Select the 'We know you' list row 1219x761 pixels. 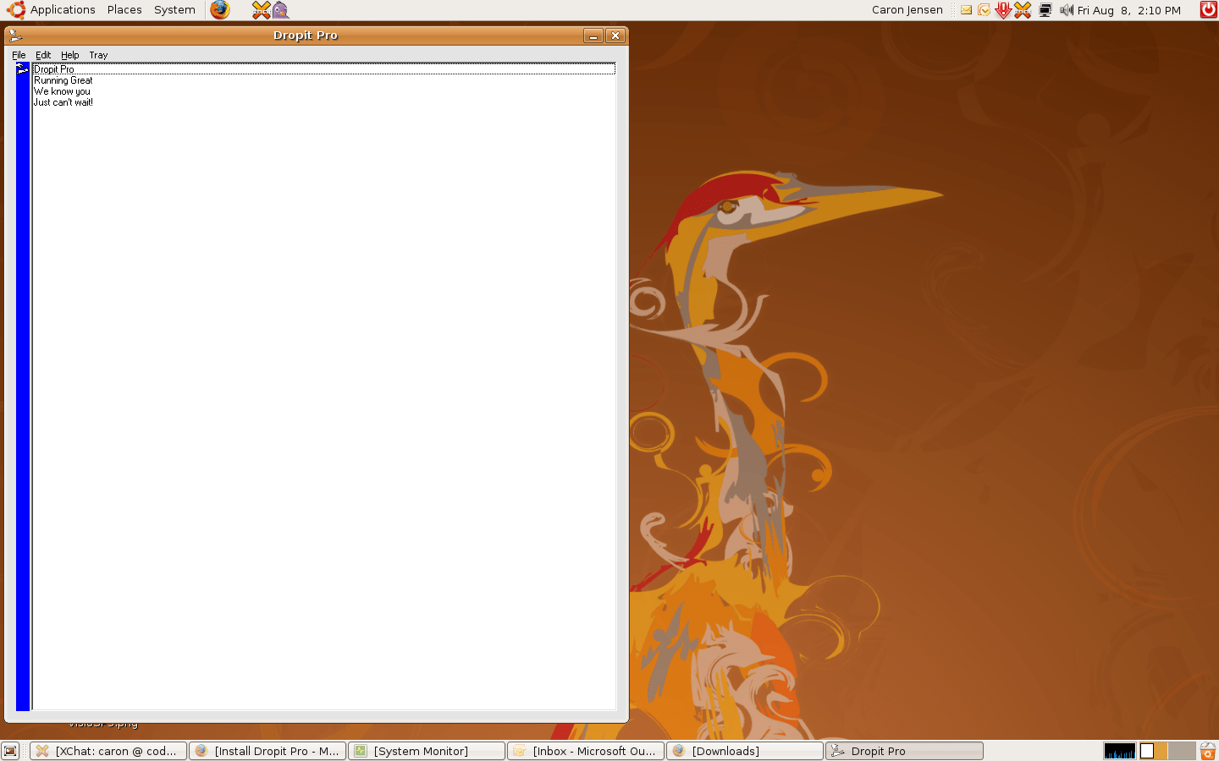323,91
